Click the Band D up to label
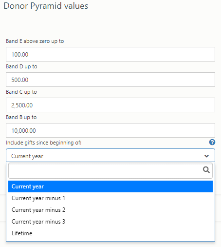 (21, 66)
